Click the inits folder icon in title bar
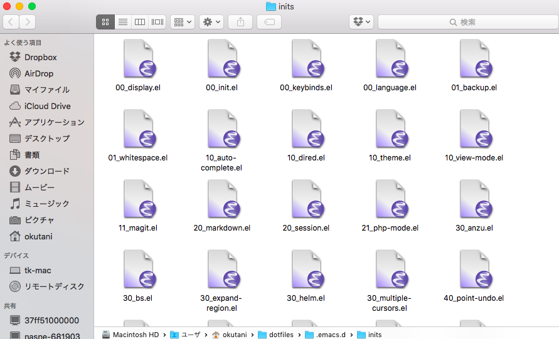The height and width of the screenshot is (339, 559). pos(271,6)
